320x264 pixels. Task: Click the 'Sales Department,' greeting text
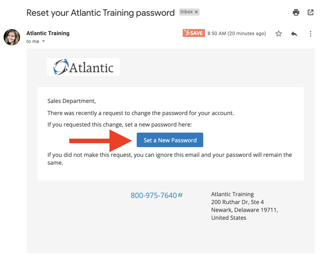coord(72,101)
